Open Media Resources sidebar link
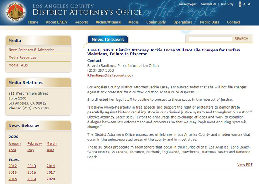 [x=22, y=57]
